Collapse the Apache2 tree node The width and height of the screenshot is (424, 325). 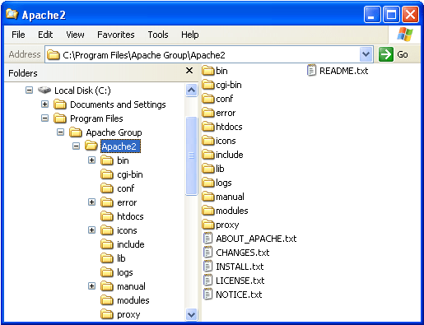tap(76, 146)
